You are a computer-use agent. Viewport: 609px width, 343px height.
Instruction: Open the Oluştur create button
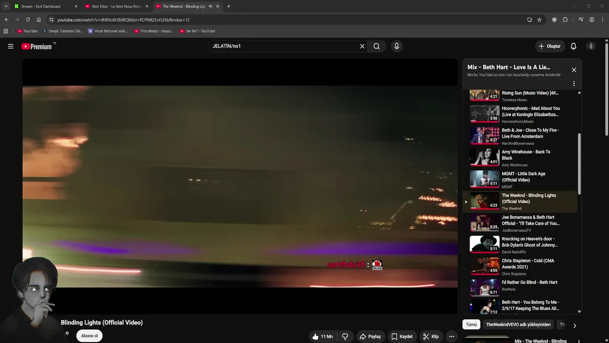(549, 46)
